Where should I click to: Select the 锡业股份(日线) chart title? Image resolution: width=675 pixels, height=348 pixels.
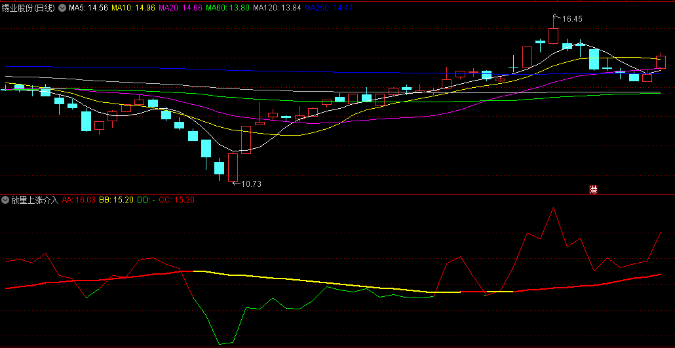(28, 8)
